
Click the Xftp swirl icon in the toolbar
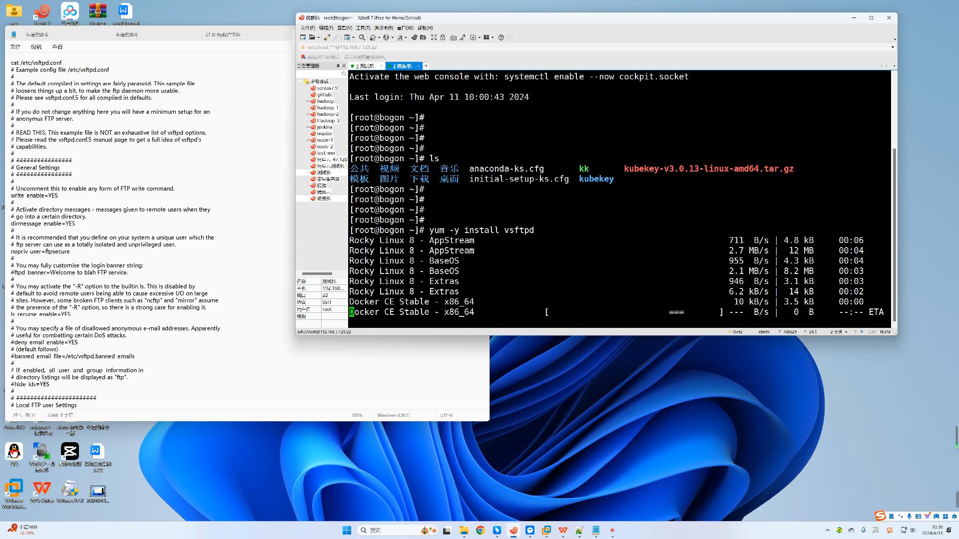pos(415,37)
